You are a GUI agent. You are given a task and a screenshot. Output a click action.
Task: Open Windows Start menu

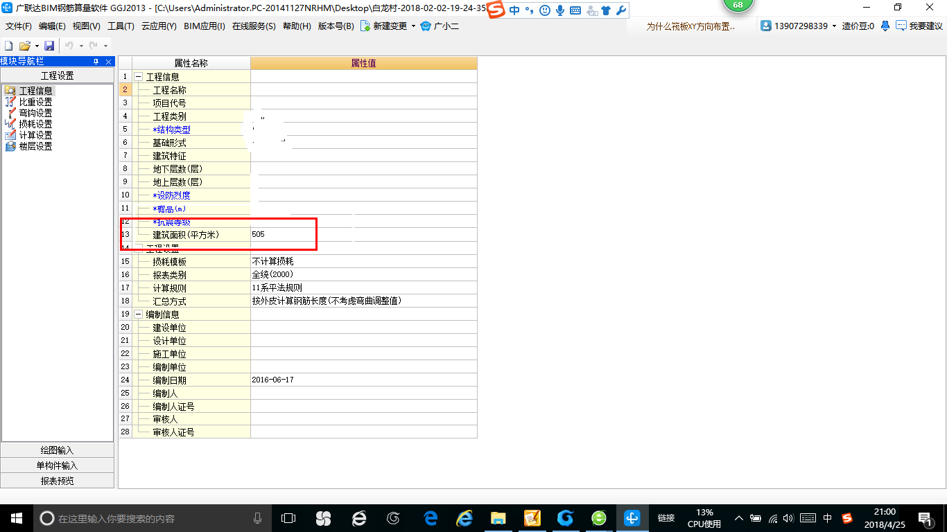point(16,518)
